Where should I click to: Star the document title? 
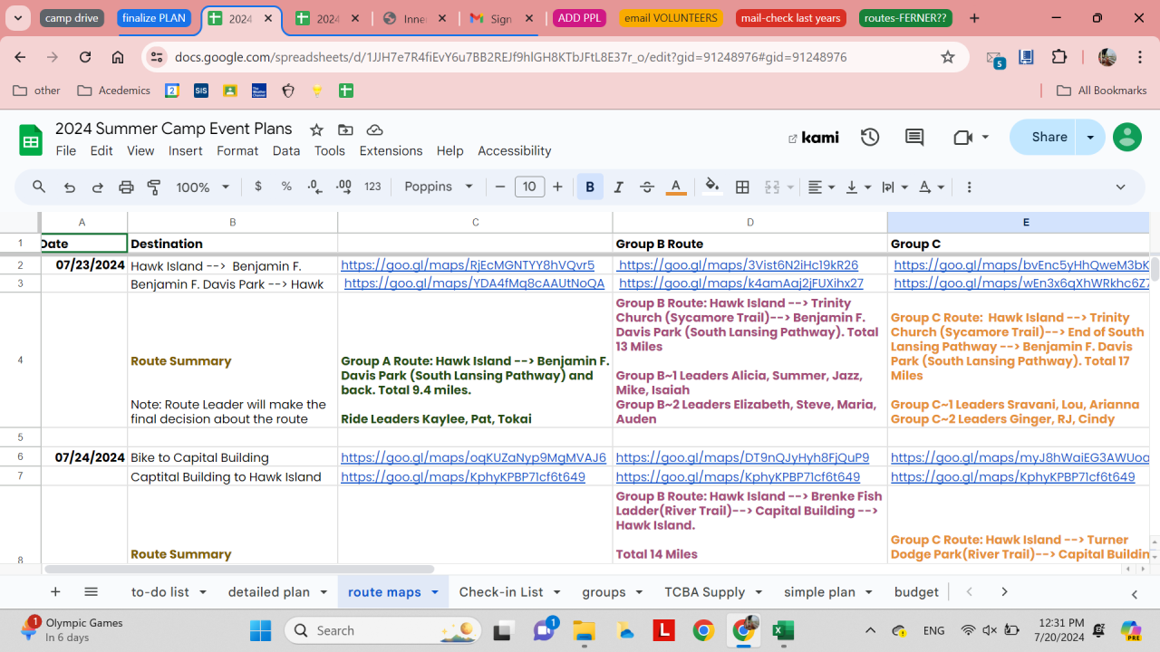click(316, 129)
